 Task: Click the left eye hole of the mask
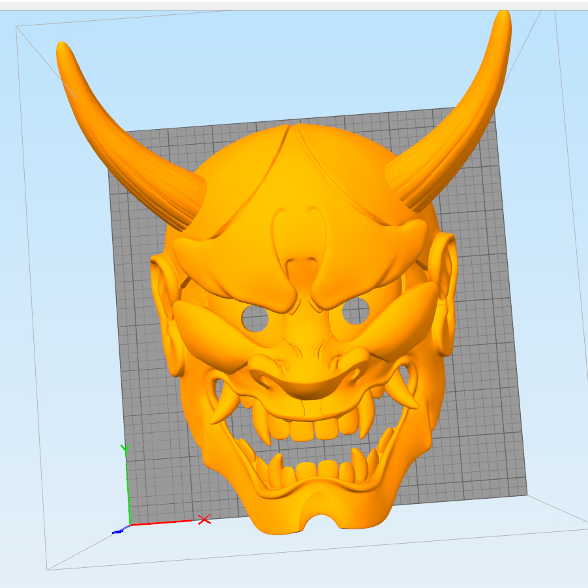(255, 317)
